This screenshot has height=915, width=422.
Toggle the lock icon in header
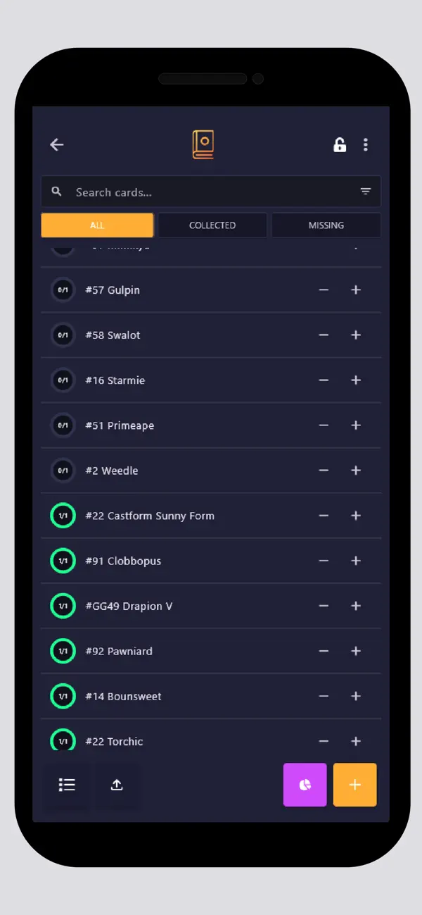[340, 144]
